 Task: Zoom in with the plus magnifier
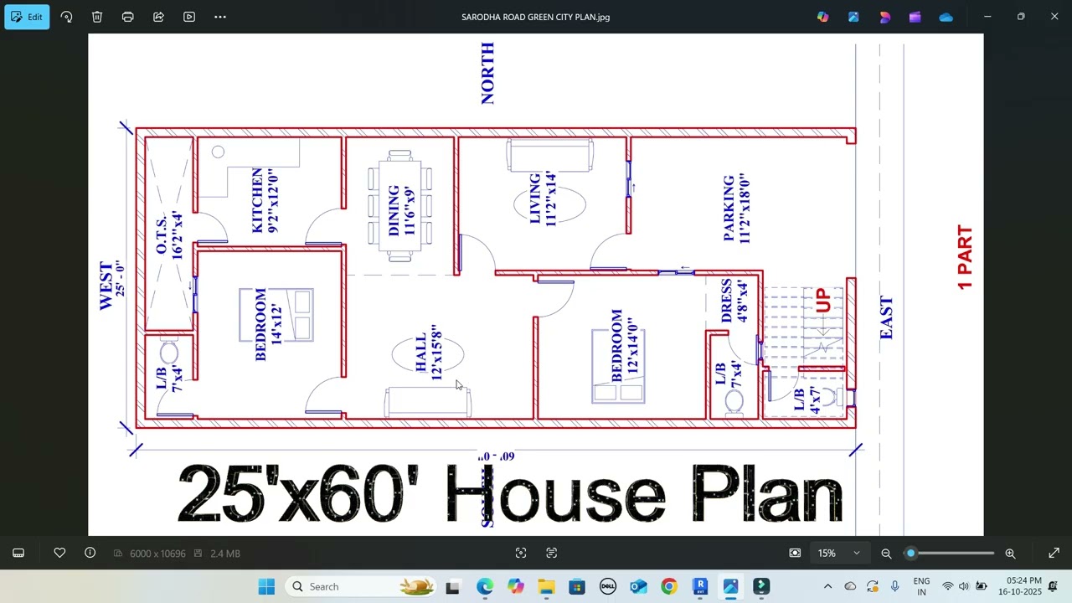coord(1010,553)
